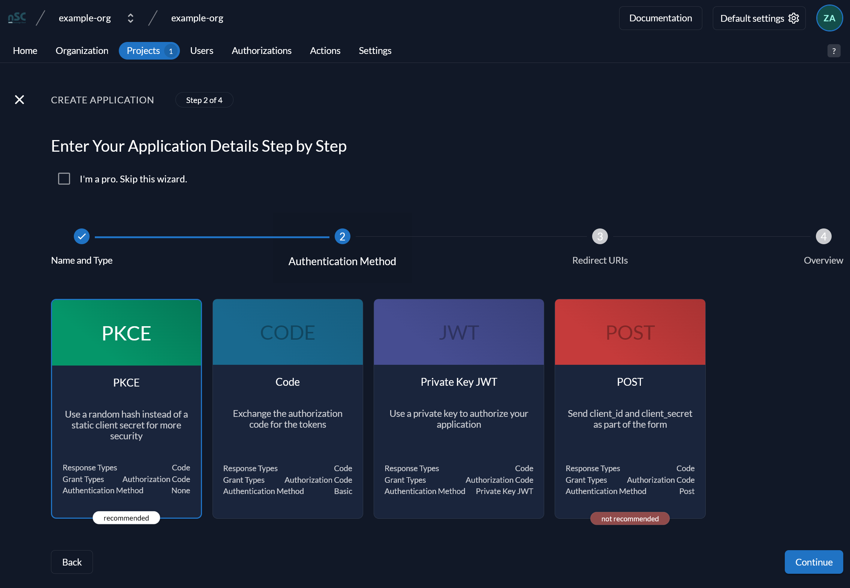Click the Continue button
This screenshot has width=850, height=588.
click(814, 562)
